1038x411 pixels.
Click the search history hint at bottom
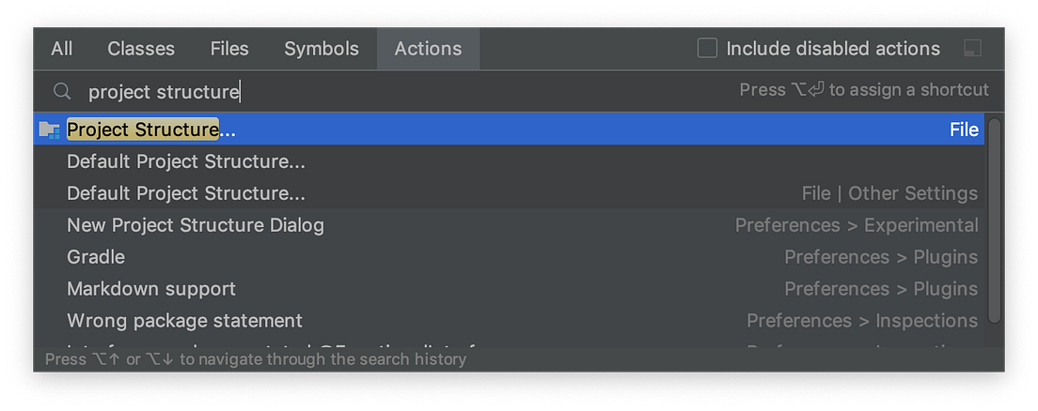tap(256, 359)
